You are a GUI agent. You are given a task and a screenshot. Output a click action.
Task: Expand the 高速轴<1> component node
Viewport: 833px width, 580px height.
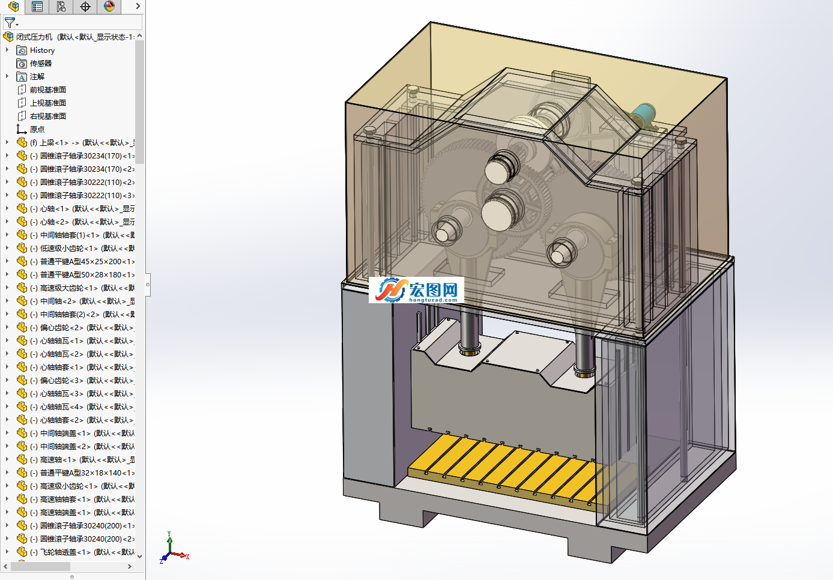click(x=7, y=459)
